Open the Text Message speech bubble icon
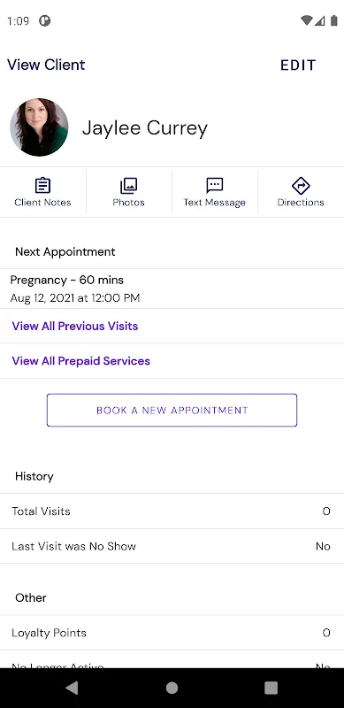 [x=214, y=186]
